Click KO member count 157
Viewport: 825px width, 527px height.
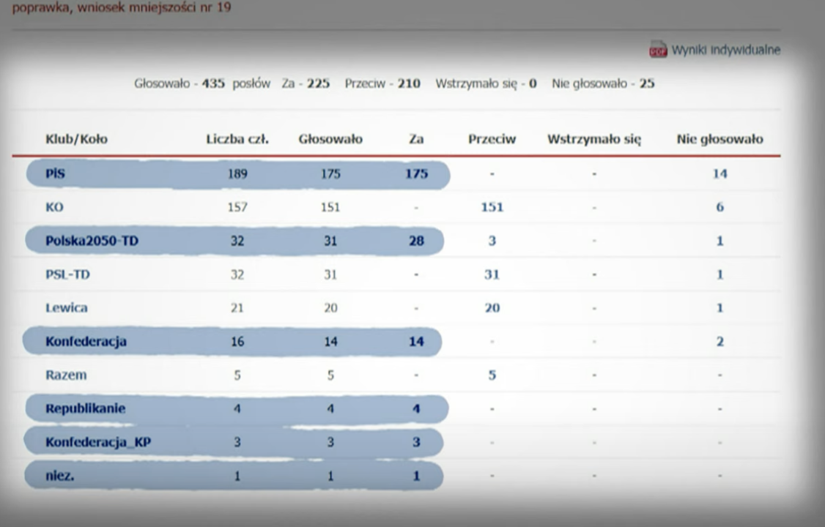tap(237, 207)
